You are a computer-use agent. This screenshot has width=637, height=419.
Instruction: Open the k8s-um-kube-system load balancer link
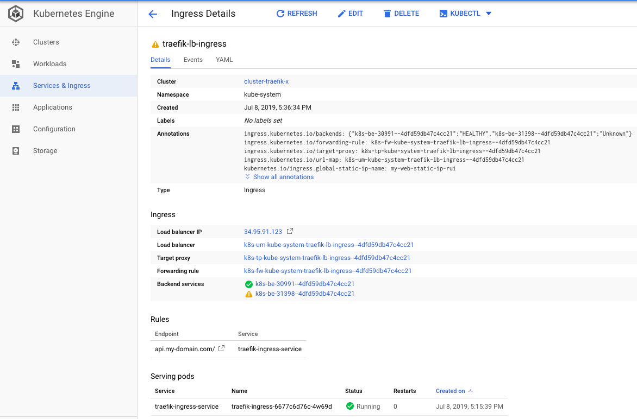pos(329,245)
